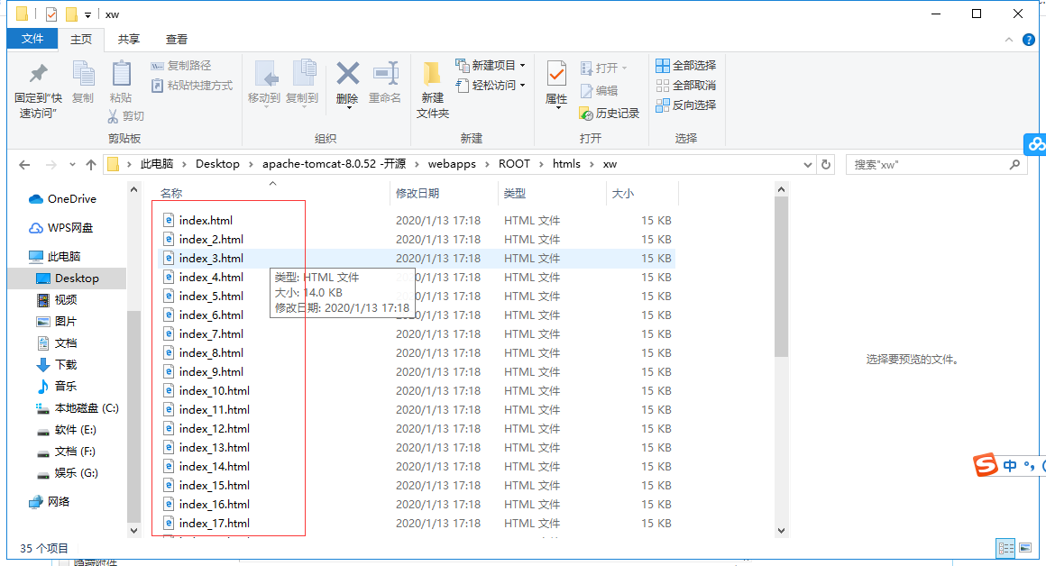Click Invert selection (反向选择)
Image resolution: width=1046 pixels, height=566 pixels.
pyautogui.click(x=686, y=105)
